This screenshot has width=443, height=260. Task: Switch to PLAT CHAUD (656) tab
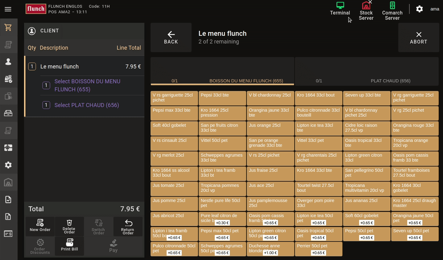pyautogui.click(x=366, y=72)
